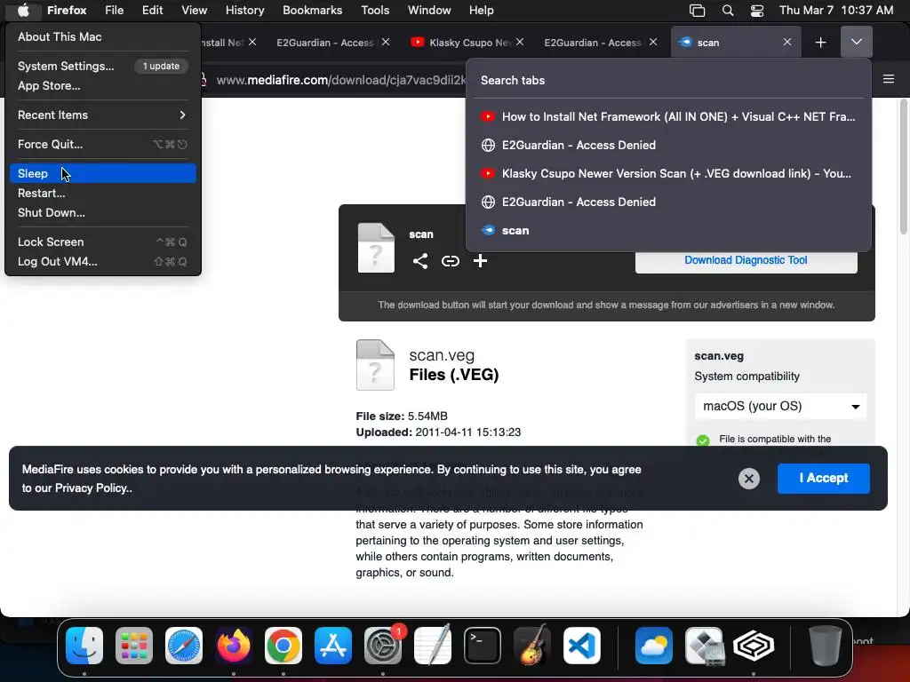Viewport: 910px width, 682px height.
Task: Open the Apple menu icon
Action: [x=22, y=10]
